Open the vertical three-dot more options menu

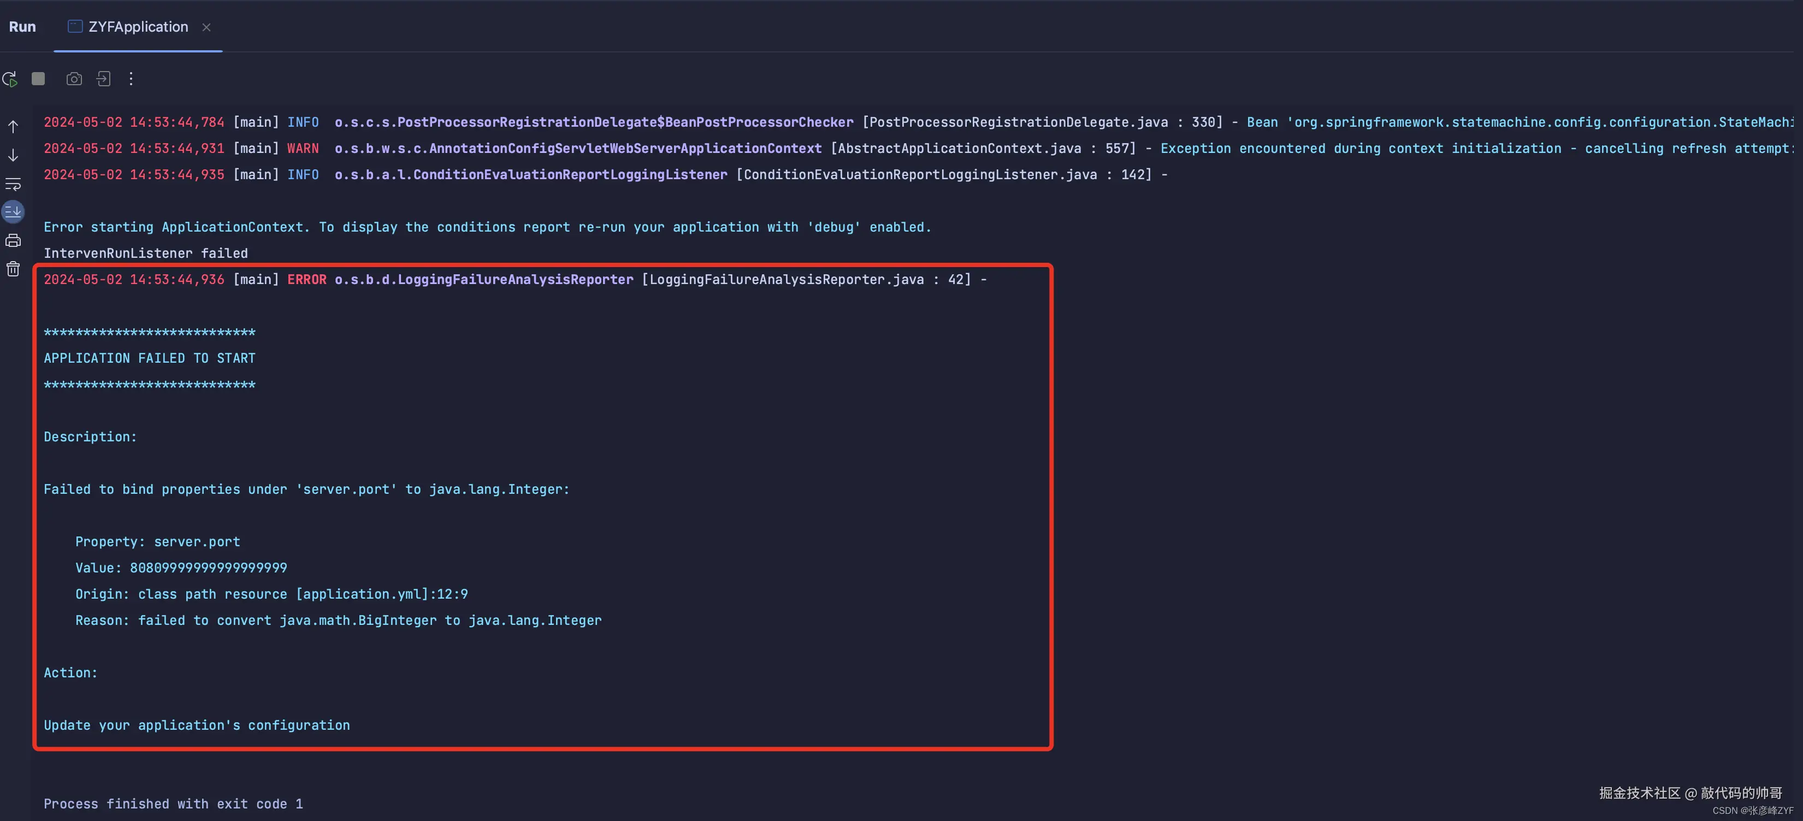pyautogui.click(x=131, y=79)
